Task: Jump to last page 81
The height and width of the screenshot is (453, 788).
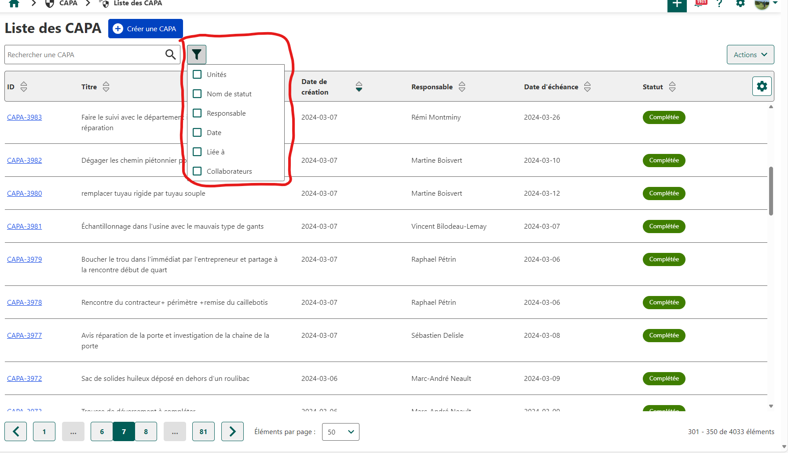Action: pyautogui.click(x=203, y=431)
